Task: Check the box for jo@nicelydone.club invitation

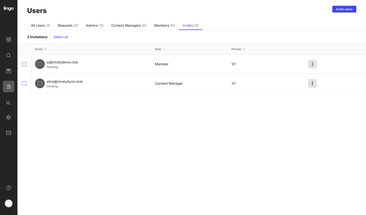Action: point(24,64)
